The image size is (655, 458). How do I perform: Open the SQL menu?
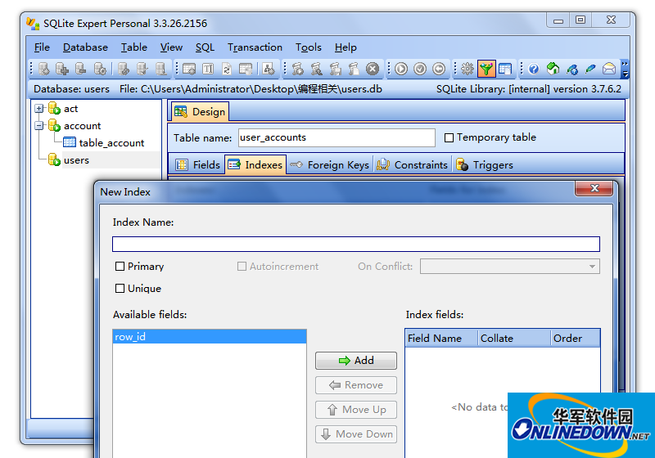205,47
